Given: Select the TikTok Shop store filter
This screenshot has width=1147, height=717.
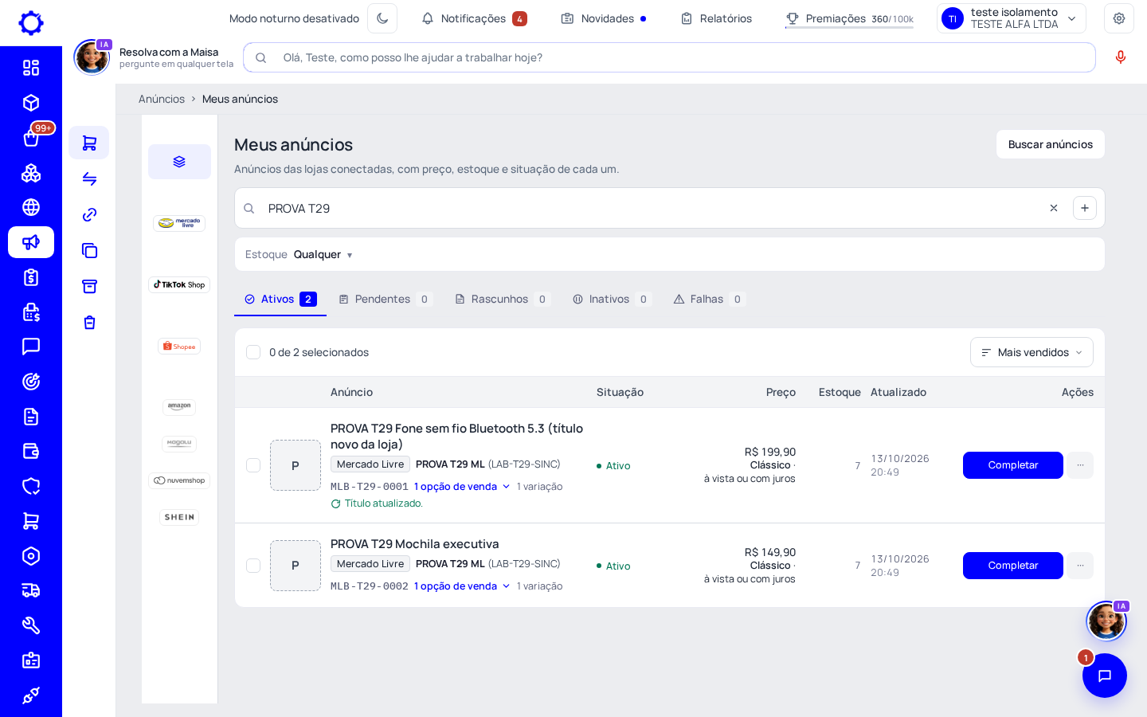Looking at the screenshot, I should pos(179,284).
